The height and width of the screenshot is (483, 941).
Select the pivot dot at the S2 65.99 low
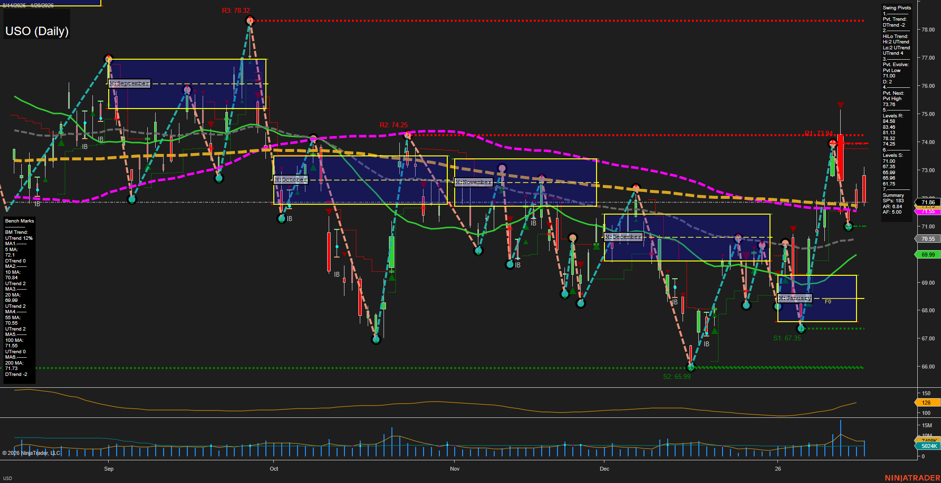tap(691, 367)
